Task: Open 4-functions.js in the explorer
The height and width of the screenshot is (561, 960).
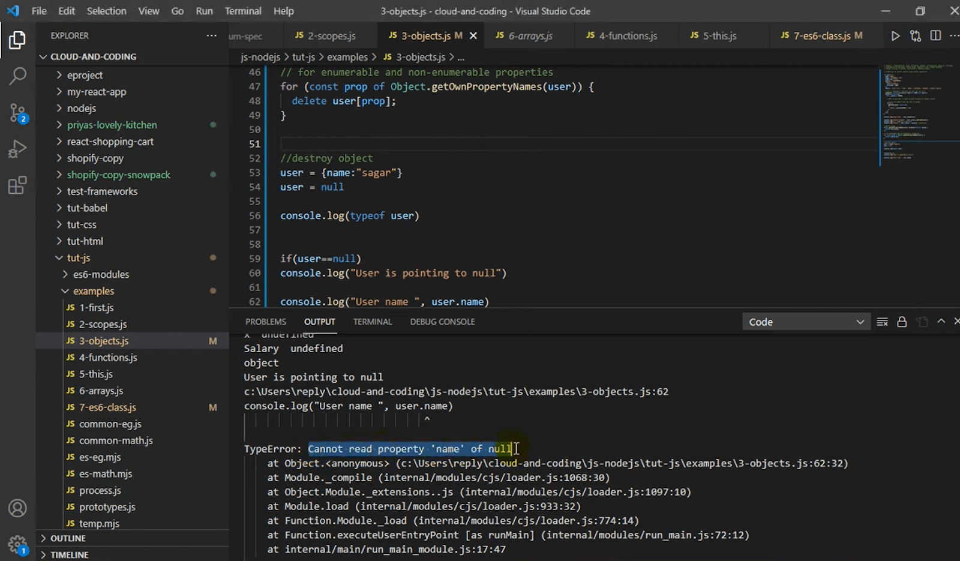Action: pos(108,358)
